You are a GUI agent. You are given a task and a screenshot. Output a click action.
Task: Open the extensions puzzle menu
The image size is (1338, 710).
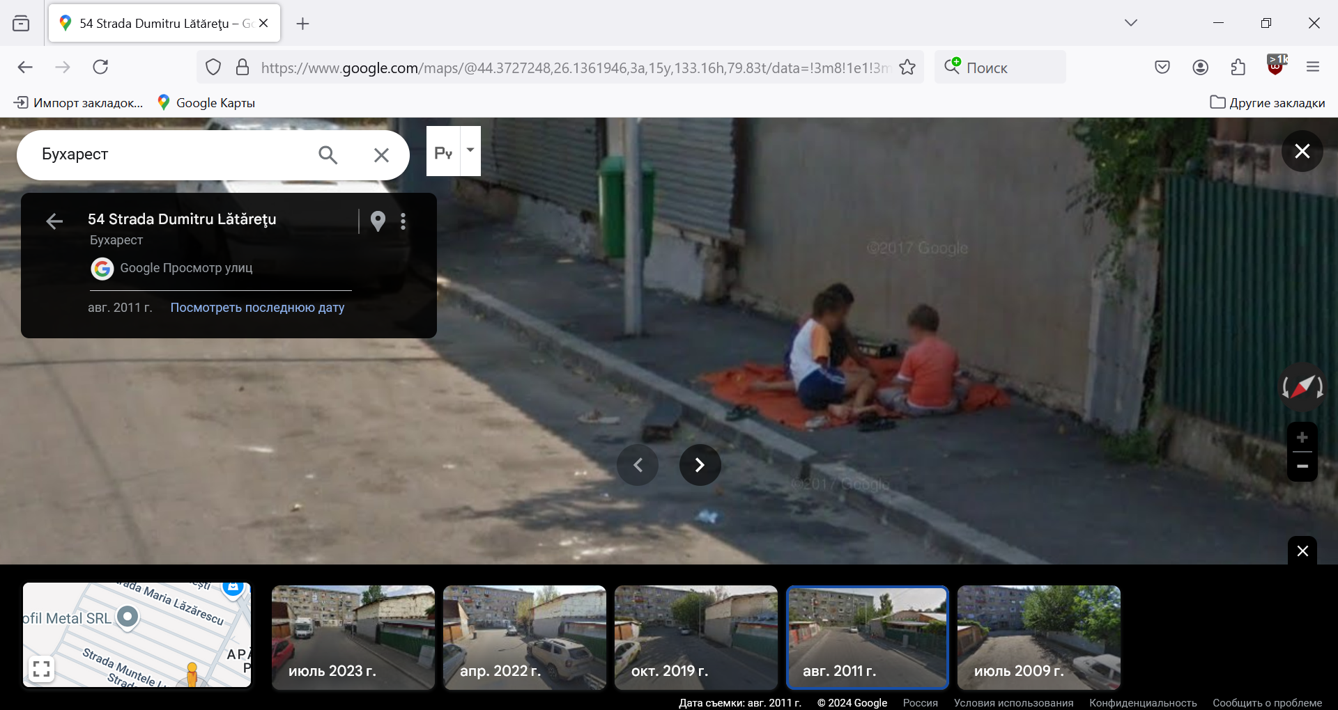tap(1238, 67)
